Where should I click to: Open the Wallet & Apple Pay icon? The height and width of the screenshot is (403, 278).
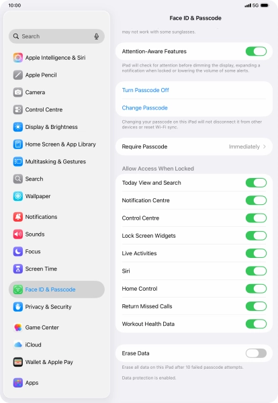tap(17, 362)
